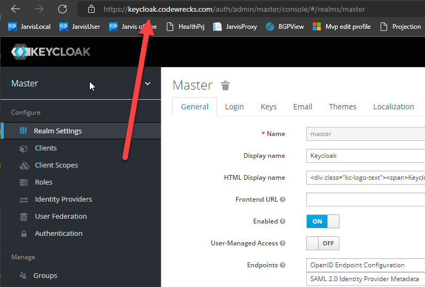Click the disabled Name field

coord(366,134)
